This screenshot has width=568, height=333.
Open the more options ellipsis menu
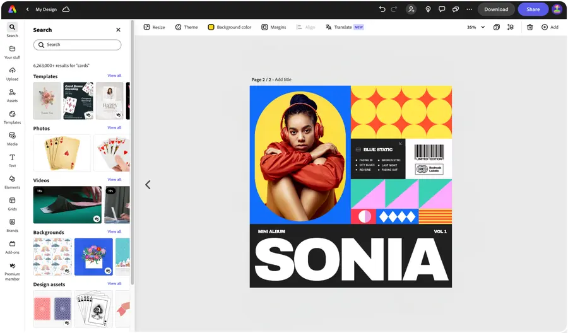click(x=469, y=9)
